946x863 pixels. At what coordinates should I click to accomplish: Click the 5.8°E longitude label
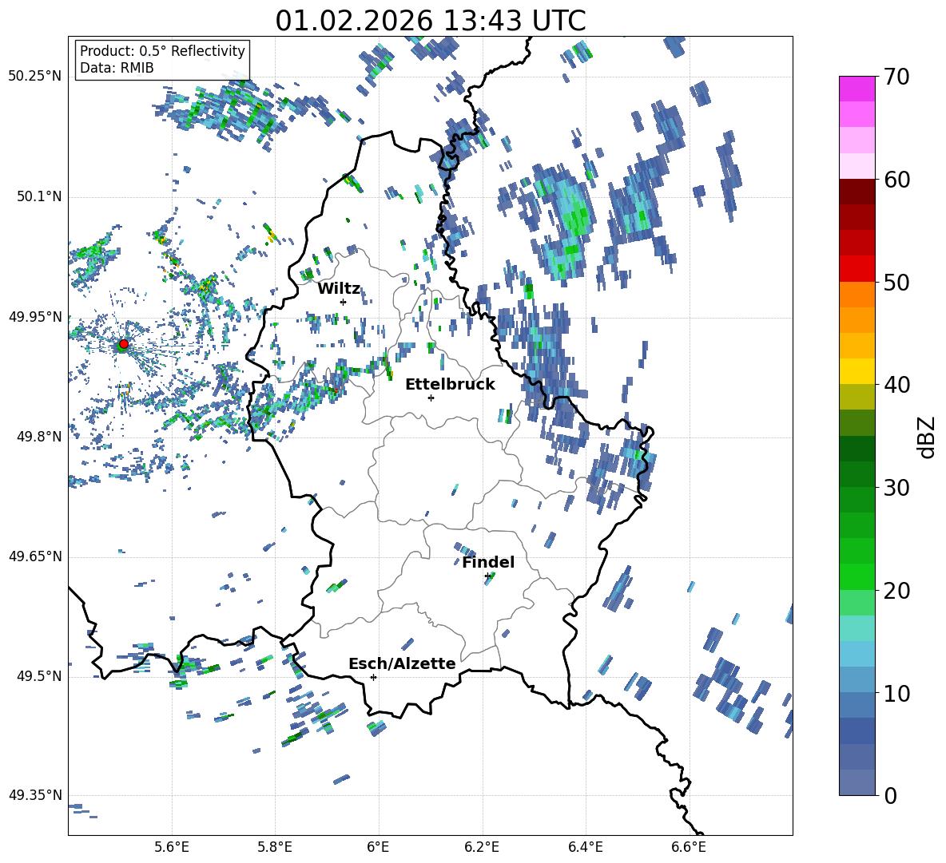(275, 847)
